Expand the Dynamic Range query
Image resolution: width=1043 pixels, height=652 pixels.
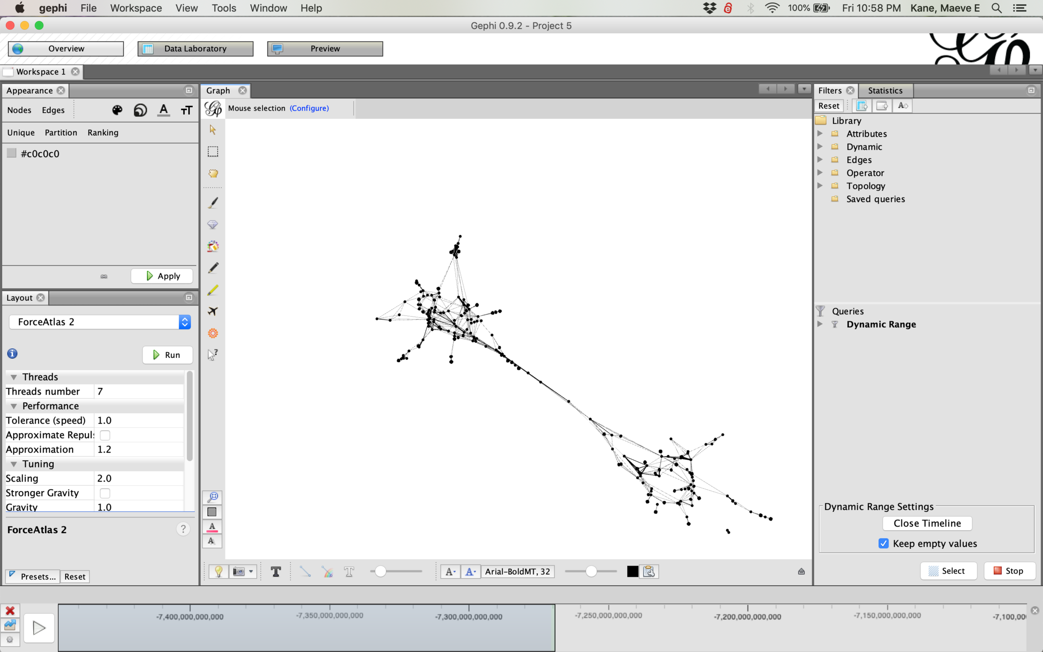point(820,324)
